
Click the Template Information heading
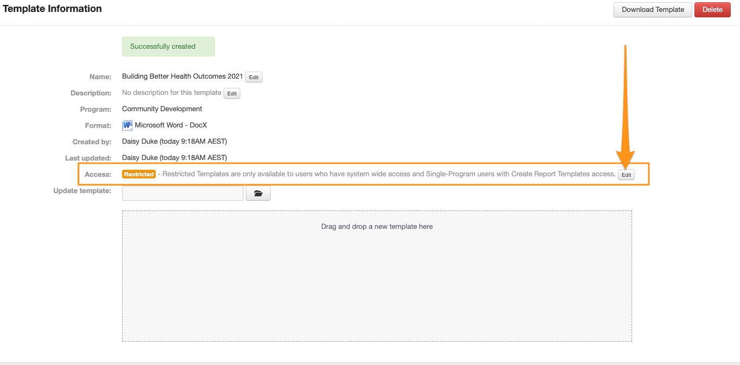pyautogui.click(x=53, y=9)
